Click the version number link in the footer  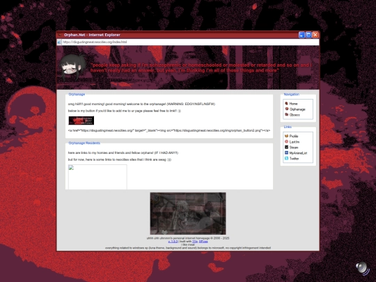click(173, 242)
